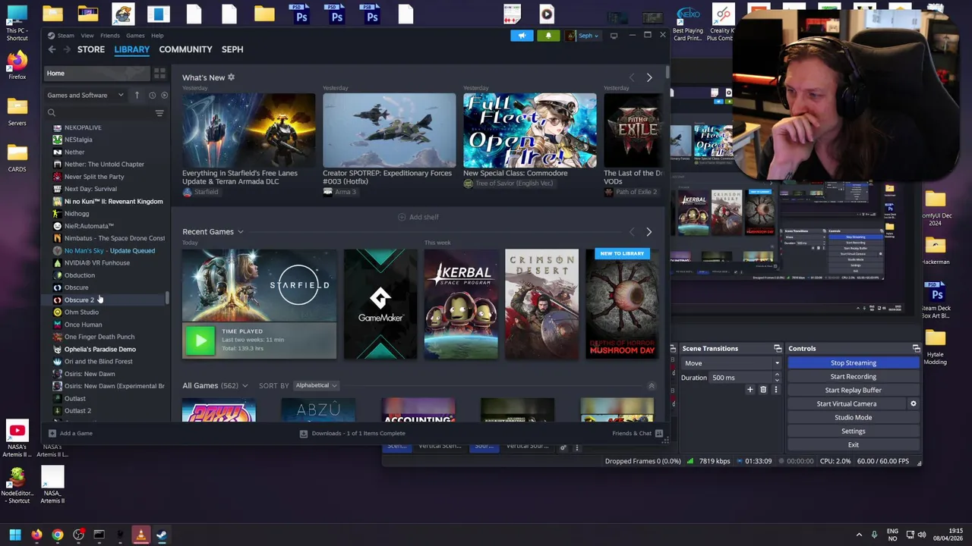Open Downloads status at bottom bar
This screenshot has width=972, height=546.
click(352, 433)
